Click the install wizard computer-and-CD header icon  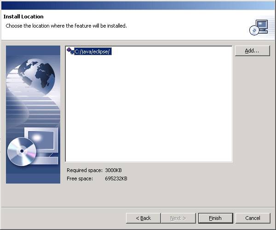pos(258,27)
